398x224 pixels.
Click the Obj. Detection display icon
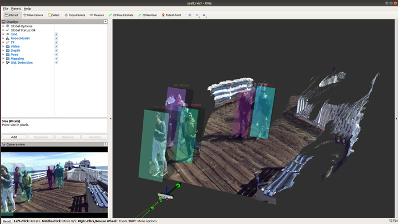coord(7,63)
